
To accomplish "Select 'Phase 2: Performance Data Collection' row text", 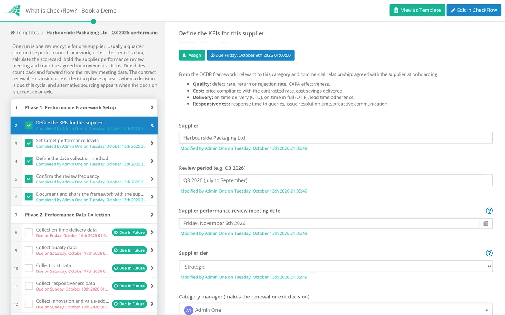I will 67,215.
